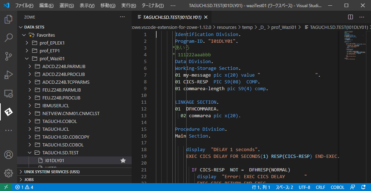Place cursor on Procedure Division line
The height and width of the screenshot is (191, 371).
(x=201, y=129)
